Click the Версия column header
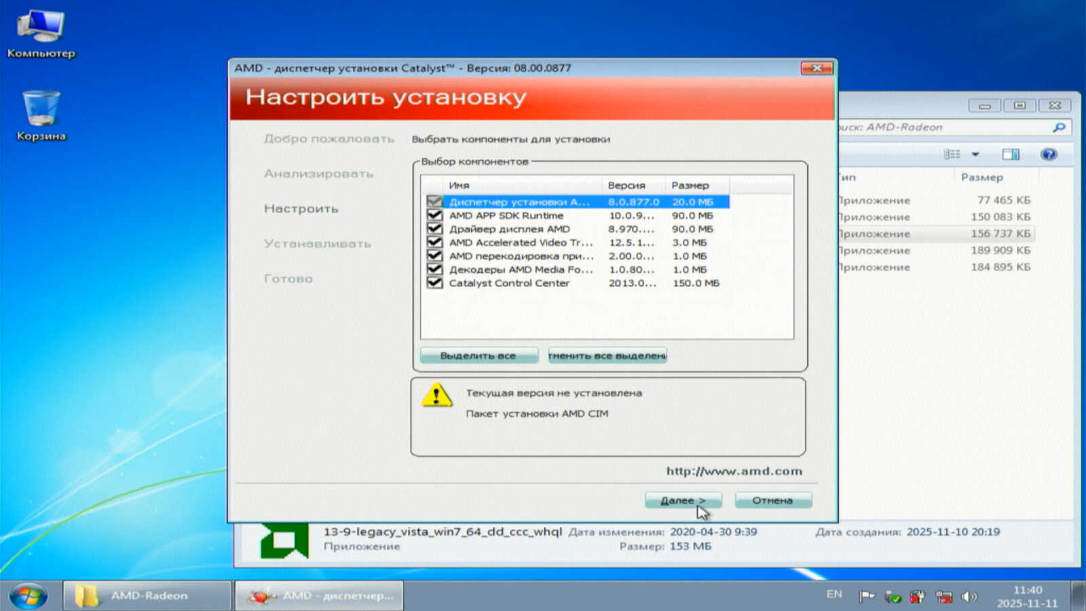This screenshot has height=611, width=1086. coord(633,185)
